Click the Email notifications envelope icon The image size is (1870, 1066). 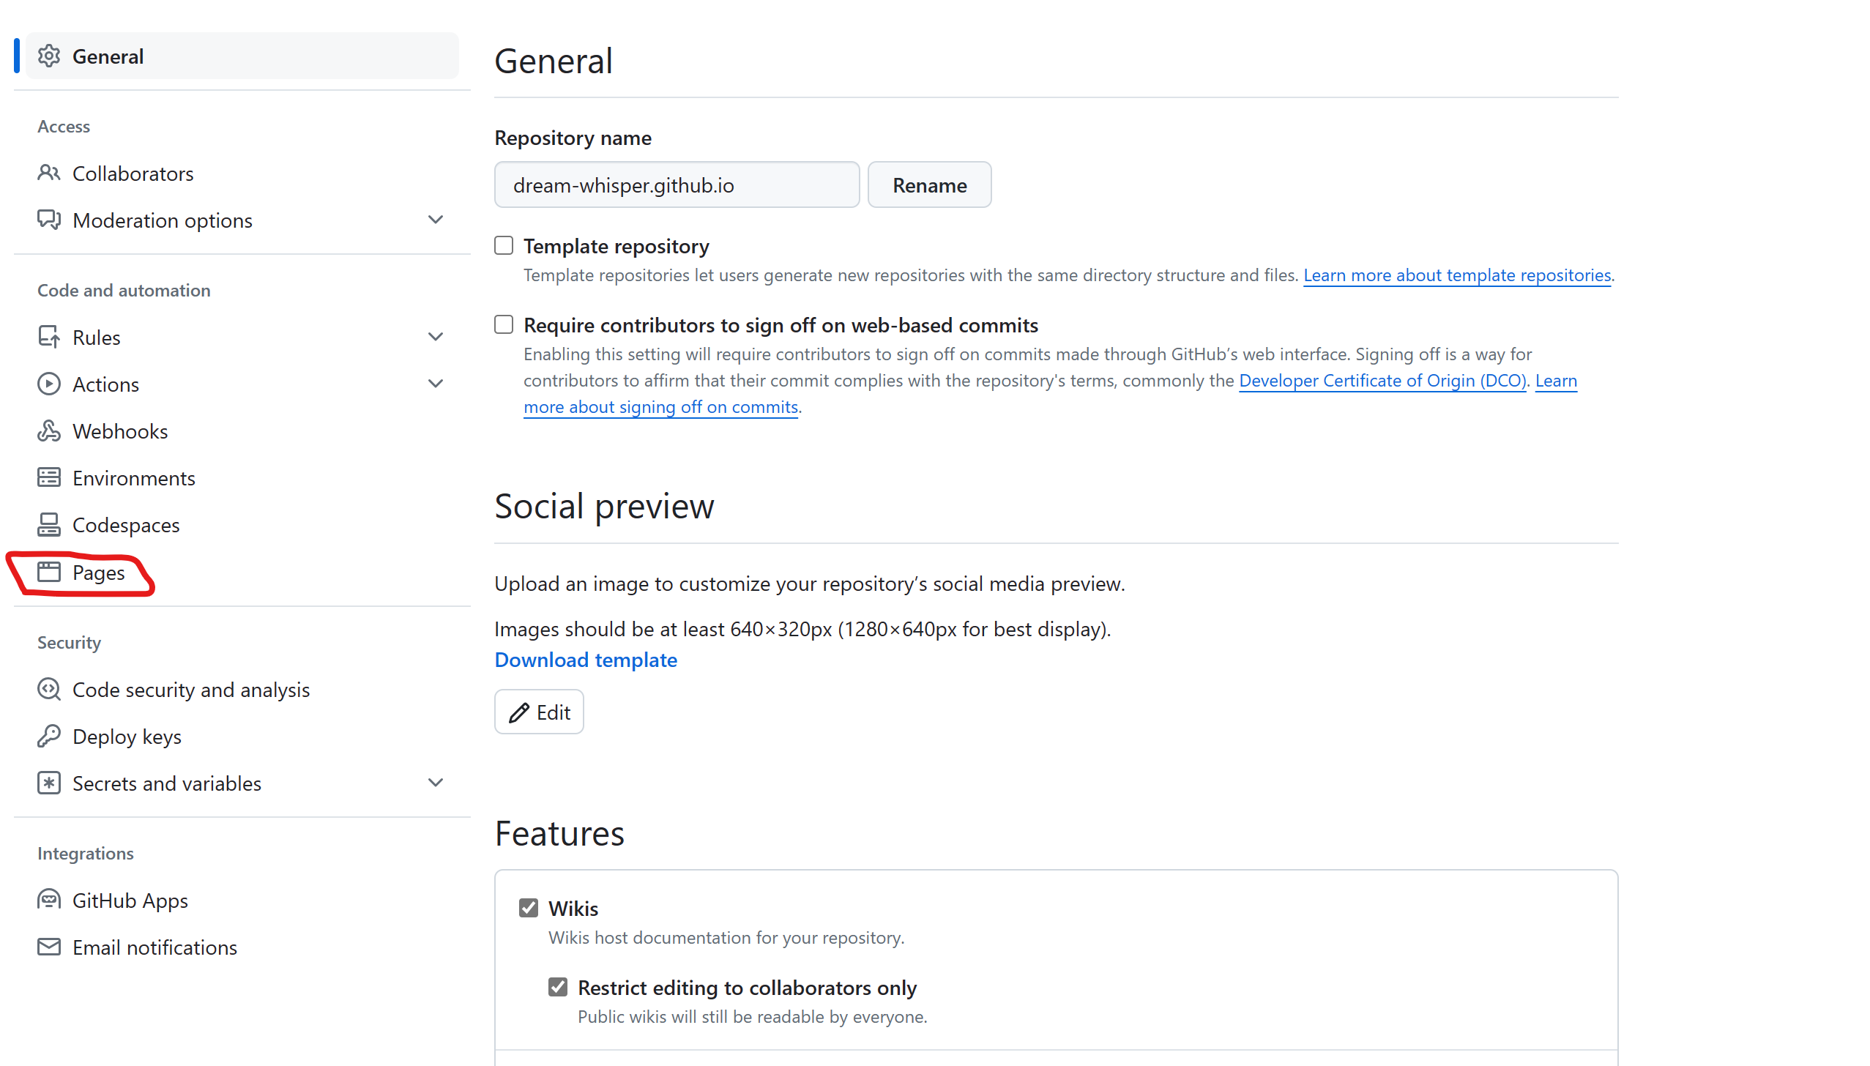click(x=48, y=947)
